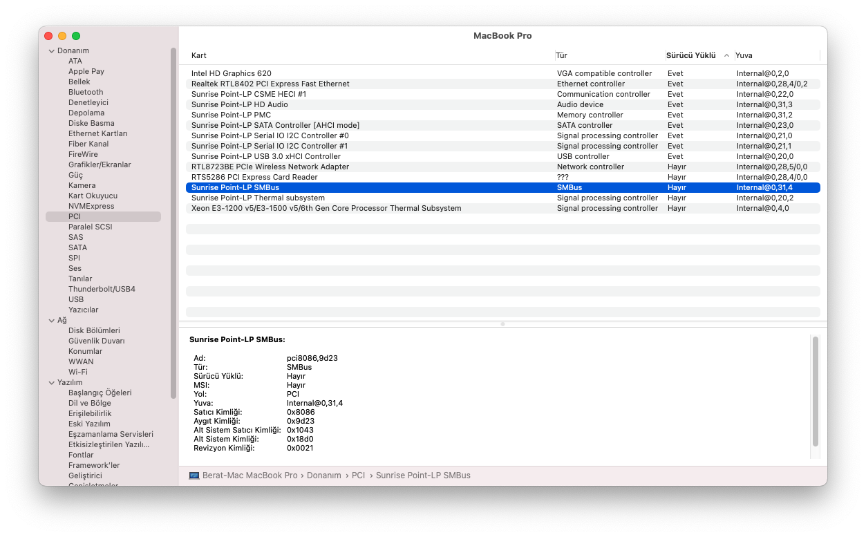
Task: Open Thunderbolt/USB4 hardware category
Action: 102,289
